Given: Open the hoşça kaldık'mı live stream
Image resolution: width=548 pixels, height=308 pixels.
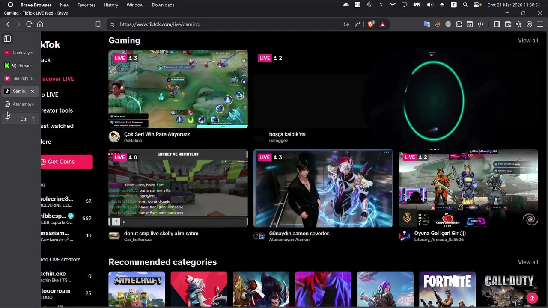Looking at the screenshot, I should [x=323, y=89].
